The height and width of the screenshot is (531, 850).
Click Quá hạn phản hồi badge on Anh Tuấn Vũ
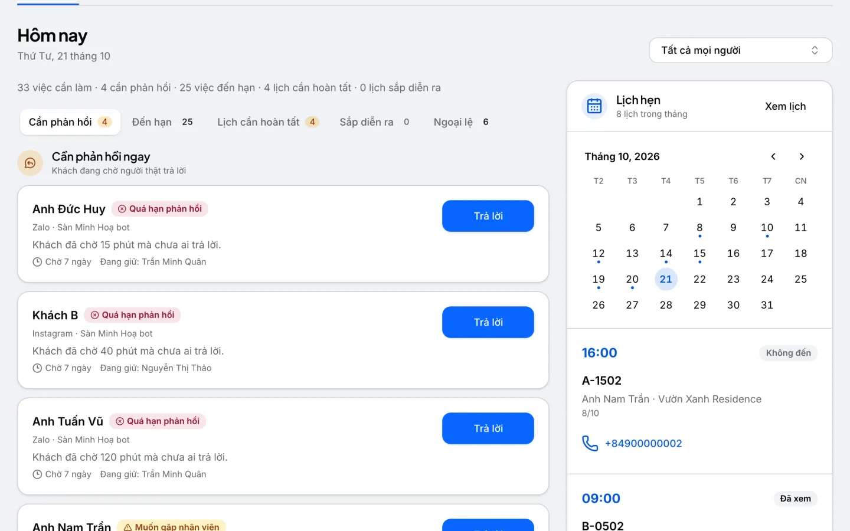(x=158, y=421)
